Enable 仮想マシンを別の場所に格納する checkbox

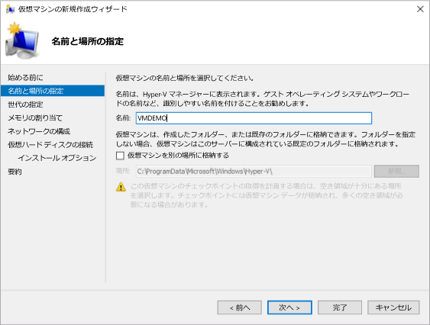[120, 156]
